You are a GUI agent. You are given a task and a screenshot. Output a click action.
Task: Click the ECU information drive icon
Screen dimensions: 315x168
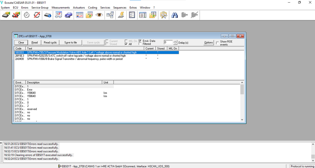coord(48,15)
